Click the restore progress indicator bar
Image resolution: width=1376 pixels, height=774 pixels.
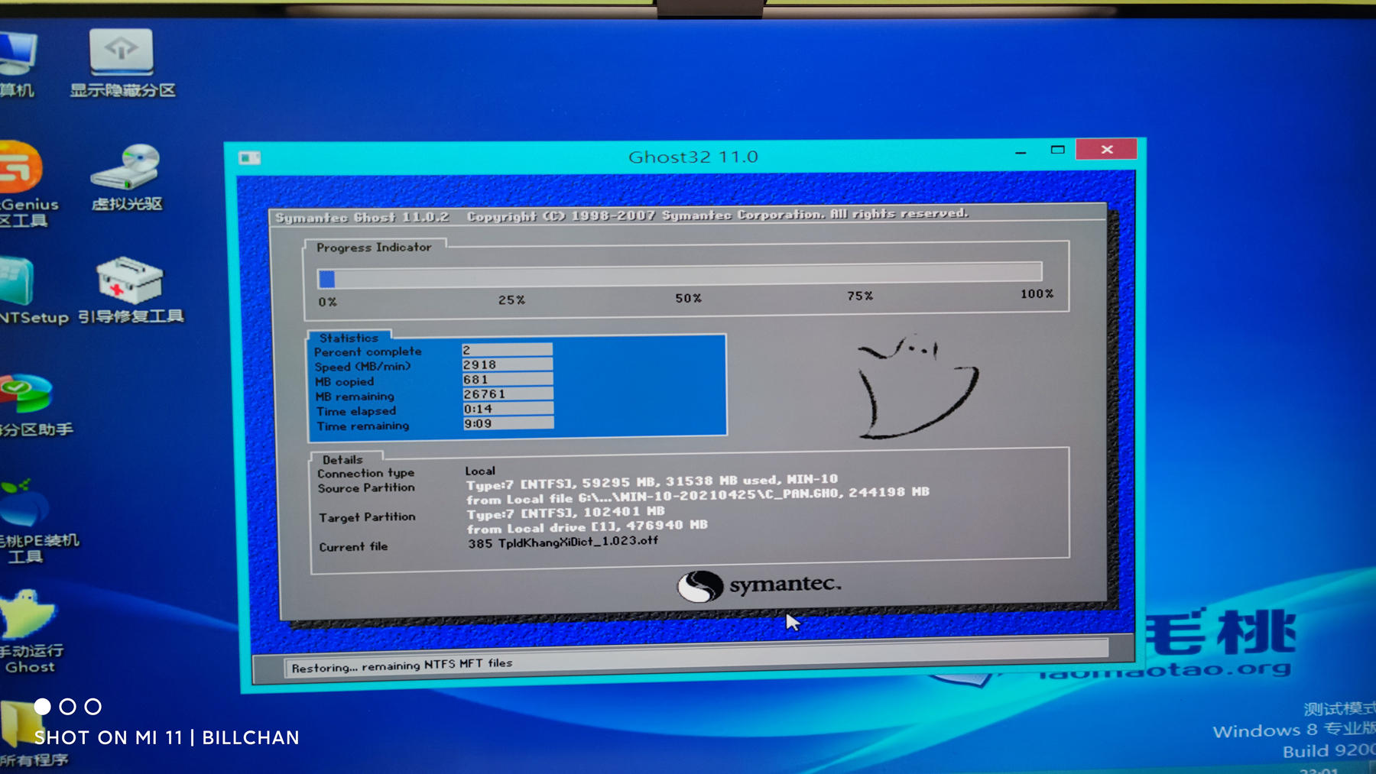tap(679, 274)
